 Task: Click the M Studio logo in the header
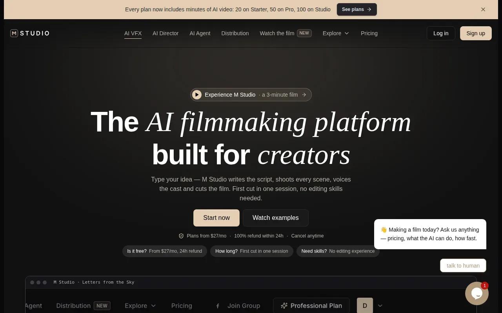click(30, 33)
